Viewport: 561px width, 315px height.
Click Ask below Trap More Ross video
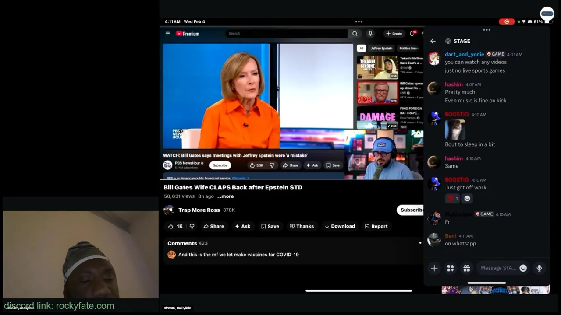coord(243,226)
